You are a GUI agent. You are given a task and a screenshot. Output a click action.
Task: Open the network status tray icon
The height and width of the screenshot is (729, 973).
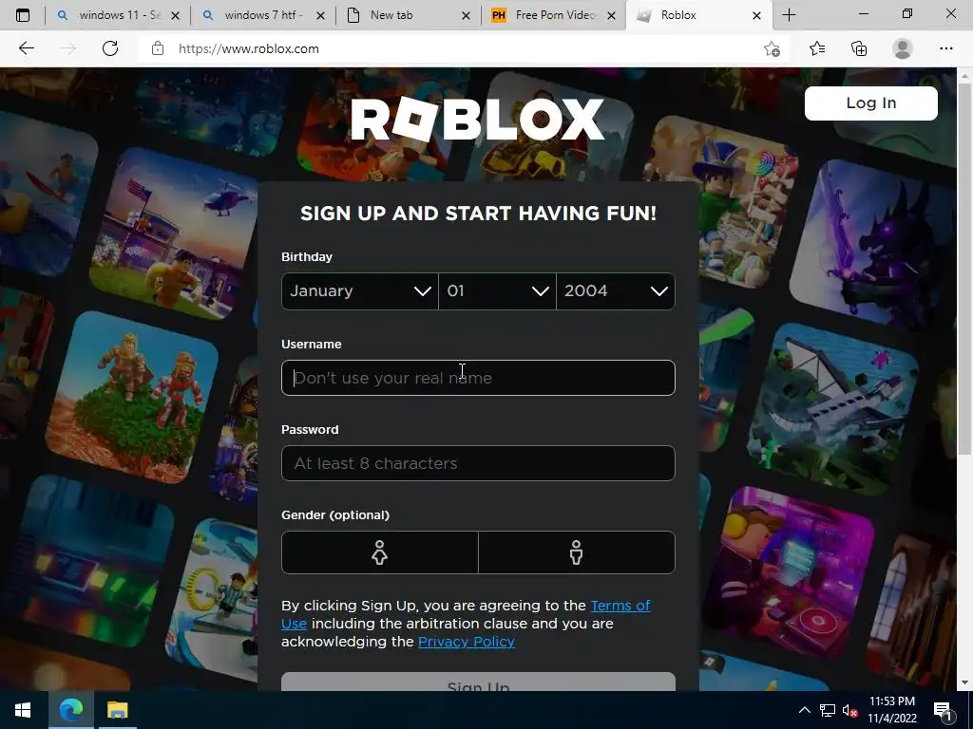tap(828, 710)
